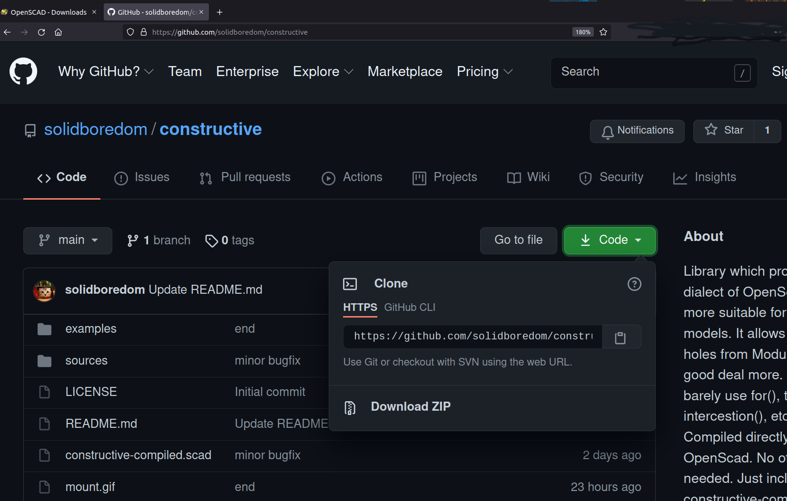Click Download ZIP

pos(410,407)
